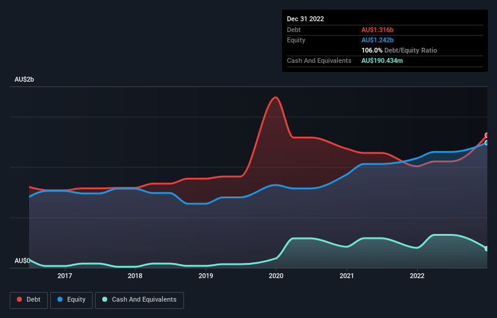Click the 2021 x-axis label

coord(347,276)
